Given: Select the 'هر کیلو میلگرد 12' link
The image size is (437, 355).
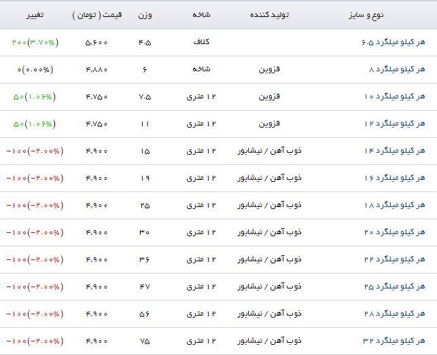Looking at the screenshot, I should 394,124.
